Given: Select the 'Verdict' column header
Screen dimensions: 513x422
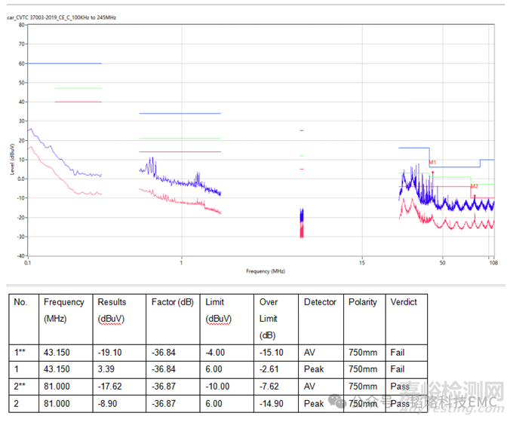Looking at the screenshot, I should coord(404,302).
